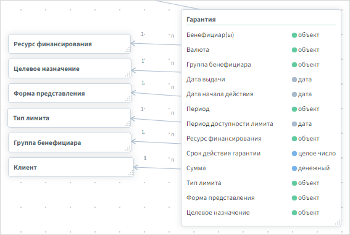The image size is (350, 235).
Task: Select the Бенефициар(ы) attribute row
Action: pyautogui.click(x=261, y=35)
